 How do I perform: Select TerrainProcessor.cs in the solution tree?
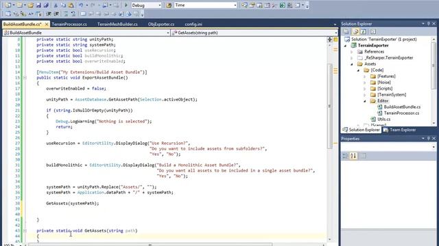pyautogui.click(x=401, y=113)
